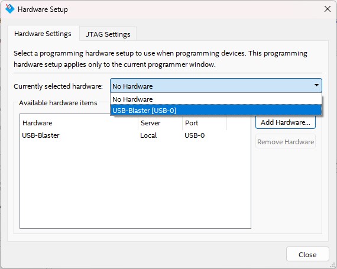
Task: Switch to the Hardware Settings tab
Action: point(43,34)
